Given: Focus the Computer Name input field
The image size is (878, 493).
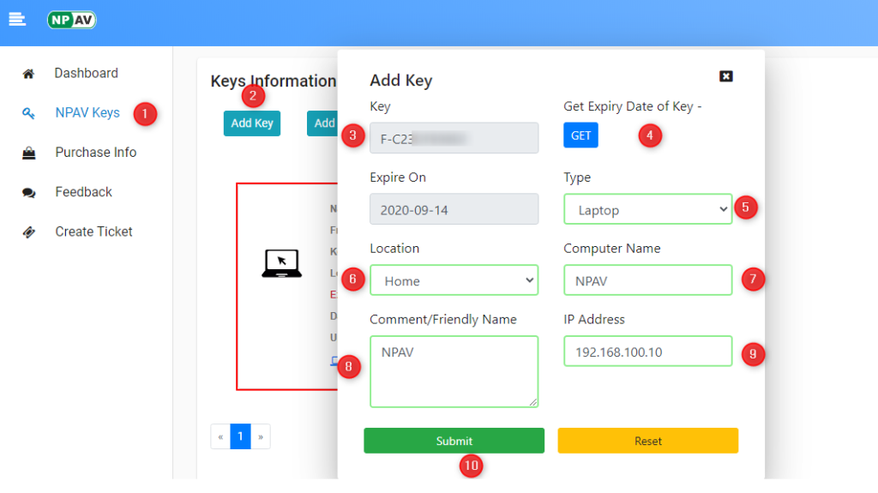Looking at the screenshot, I should pyautogui.click(x=647, y=280).
